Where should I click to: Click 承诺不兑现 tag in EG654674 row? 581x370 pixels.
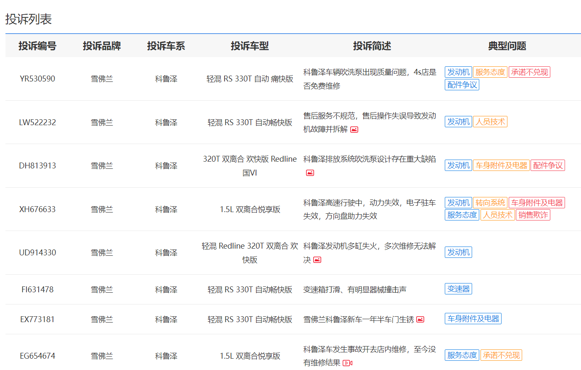point(501,355)
